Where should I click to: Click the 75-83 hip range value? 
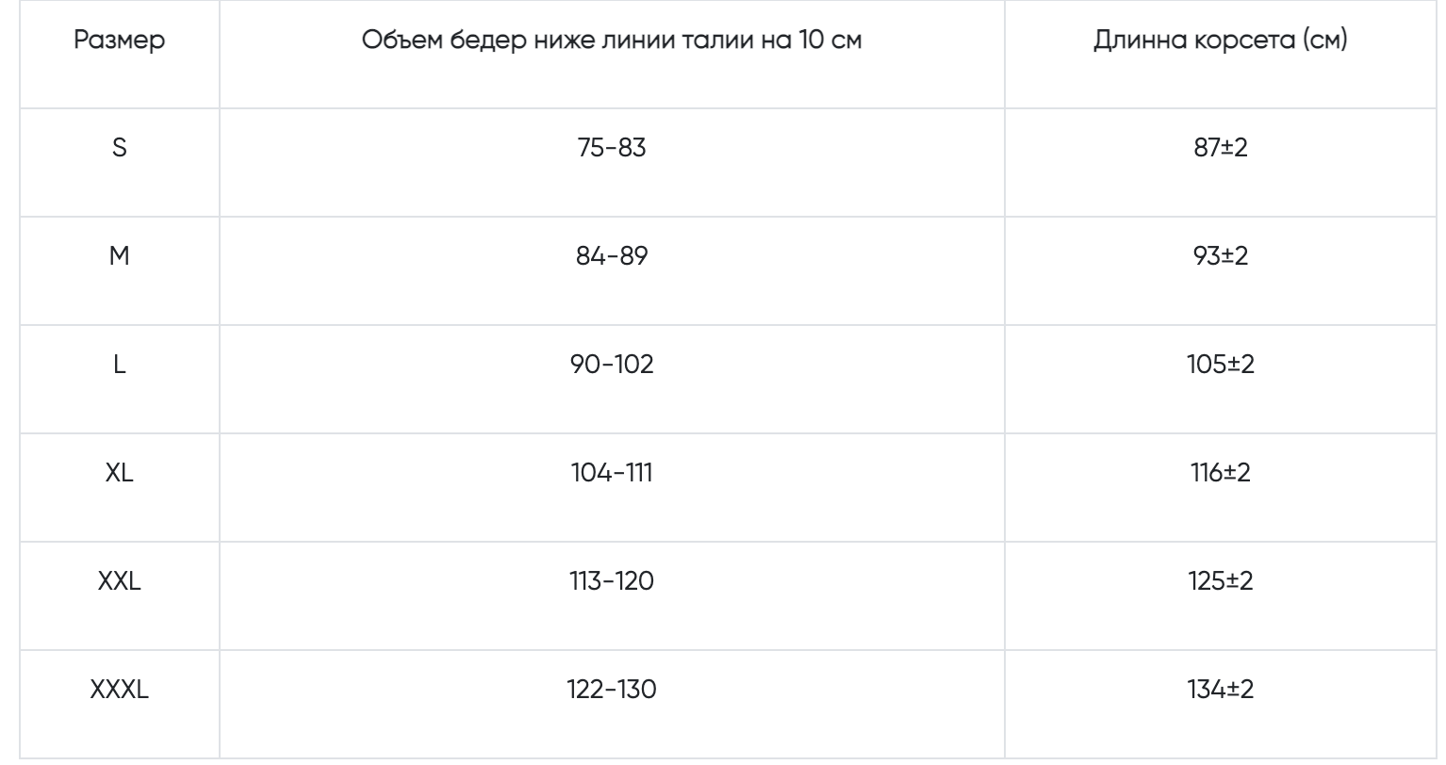pyautogui.click(x=612, y=148)
